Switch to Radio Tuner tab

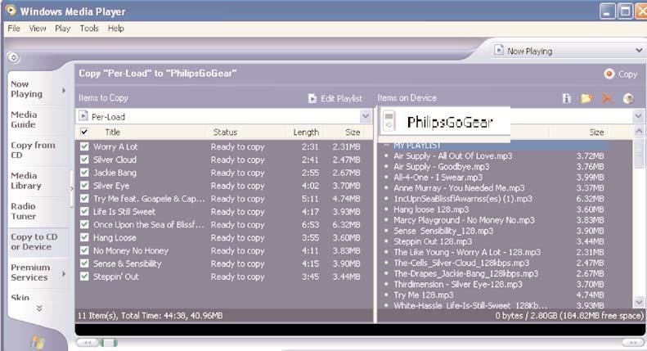pos(37,211)
